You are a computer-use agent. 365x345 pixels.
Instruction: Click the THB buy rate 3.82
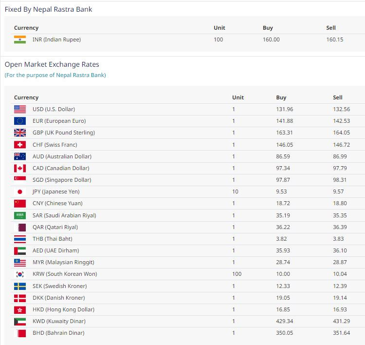pyautogui.click(x=281, y=239)
